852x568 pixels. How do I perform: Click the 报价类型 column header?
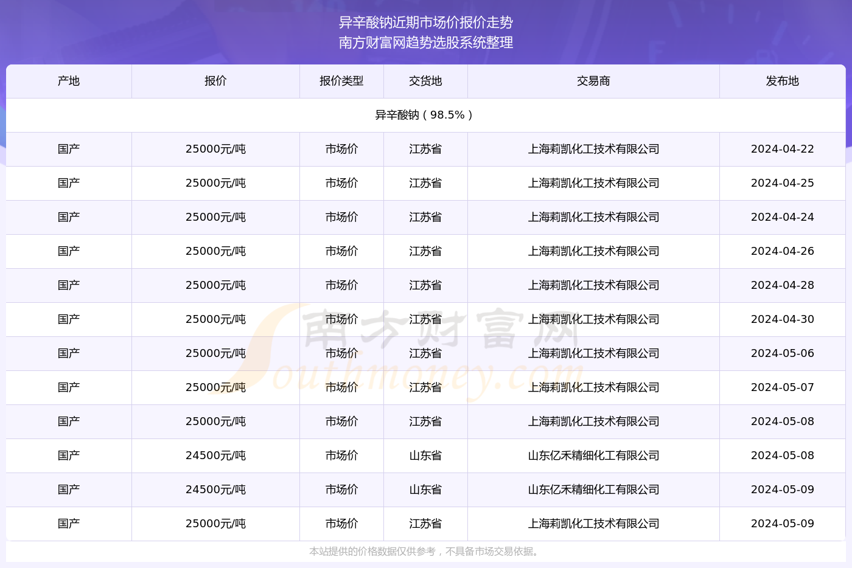341,81
